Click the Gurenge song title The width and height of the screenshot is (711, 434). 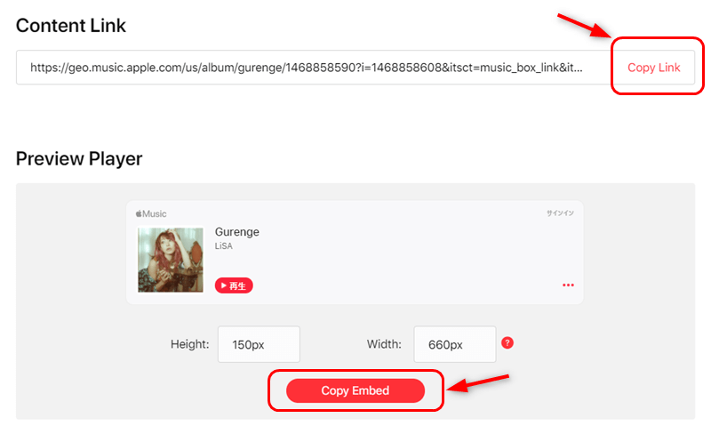tap(237, 231)
